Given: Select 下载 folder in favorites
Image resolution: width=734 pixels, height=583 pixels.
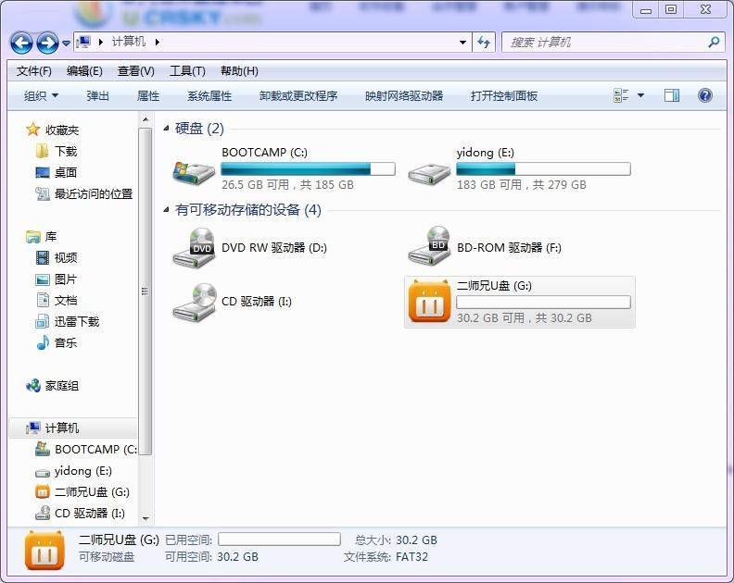Looking at the screenshot, I should (x=57, y=151).
